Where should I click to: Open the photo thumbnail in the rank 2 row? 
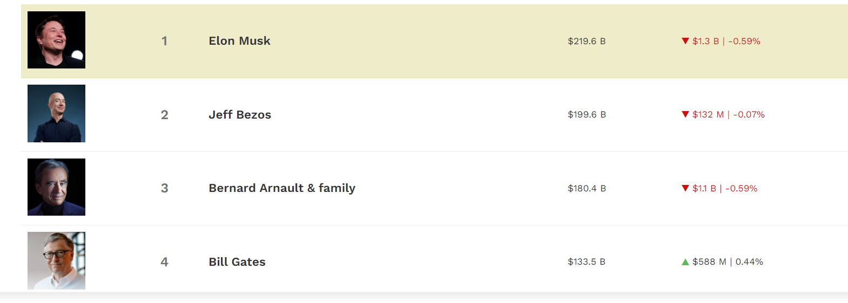pyautogui.click(x=56, y=113)
